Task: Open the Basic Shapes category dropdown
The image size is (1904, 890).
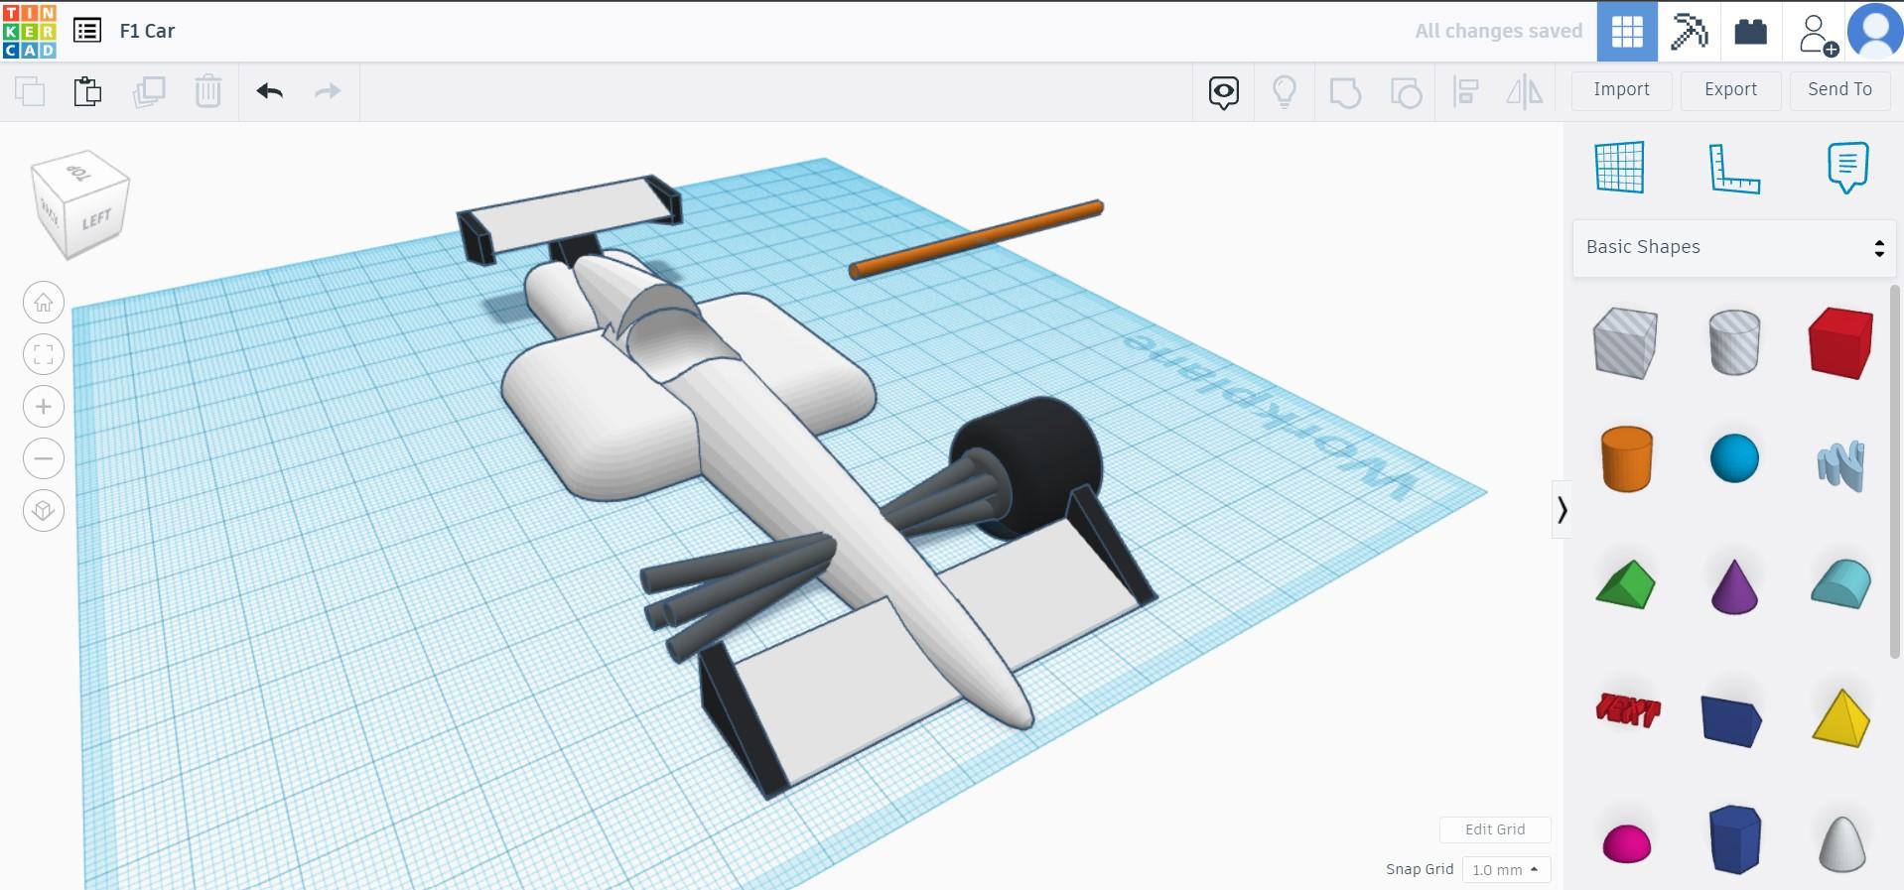Action: pyautogui.click(x=1734, y=248)
